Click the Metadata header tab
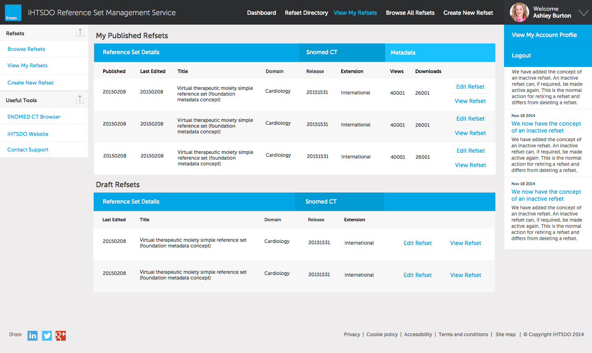Viewport: 592px width, 353px height. (440, 53)
